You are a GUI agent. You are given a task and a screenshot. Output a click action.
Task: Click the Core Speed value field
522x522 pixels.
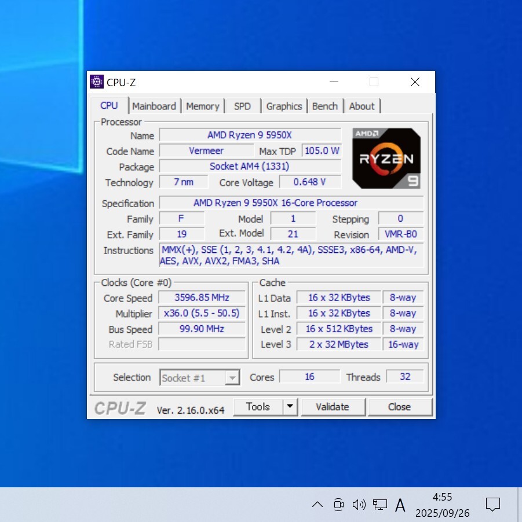[201, 297]
